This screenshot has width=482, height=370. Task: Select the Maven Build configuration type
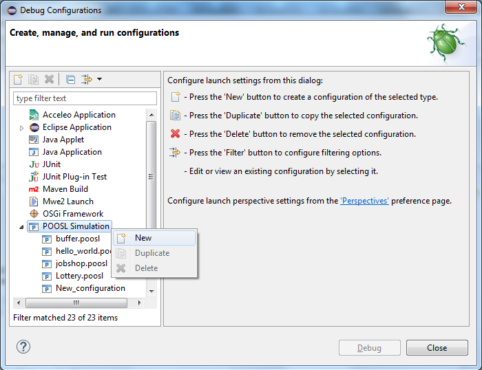[65, 189]
